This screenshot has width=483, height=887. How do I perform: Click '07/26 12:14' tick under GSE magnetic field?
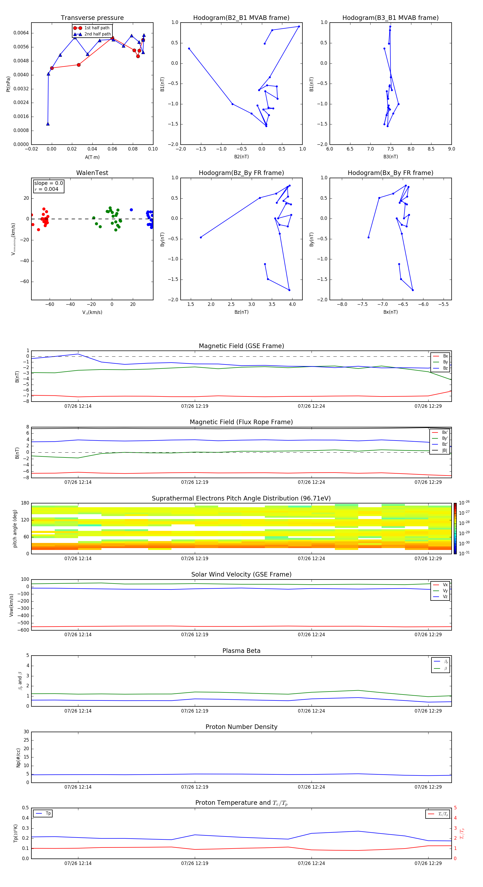[78, 406]
